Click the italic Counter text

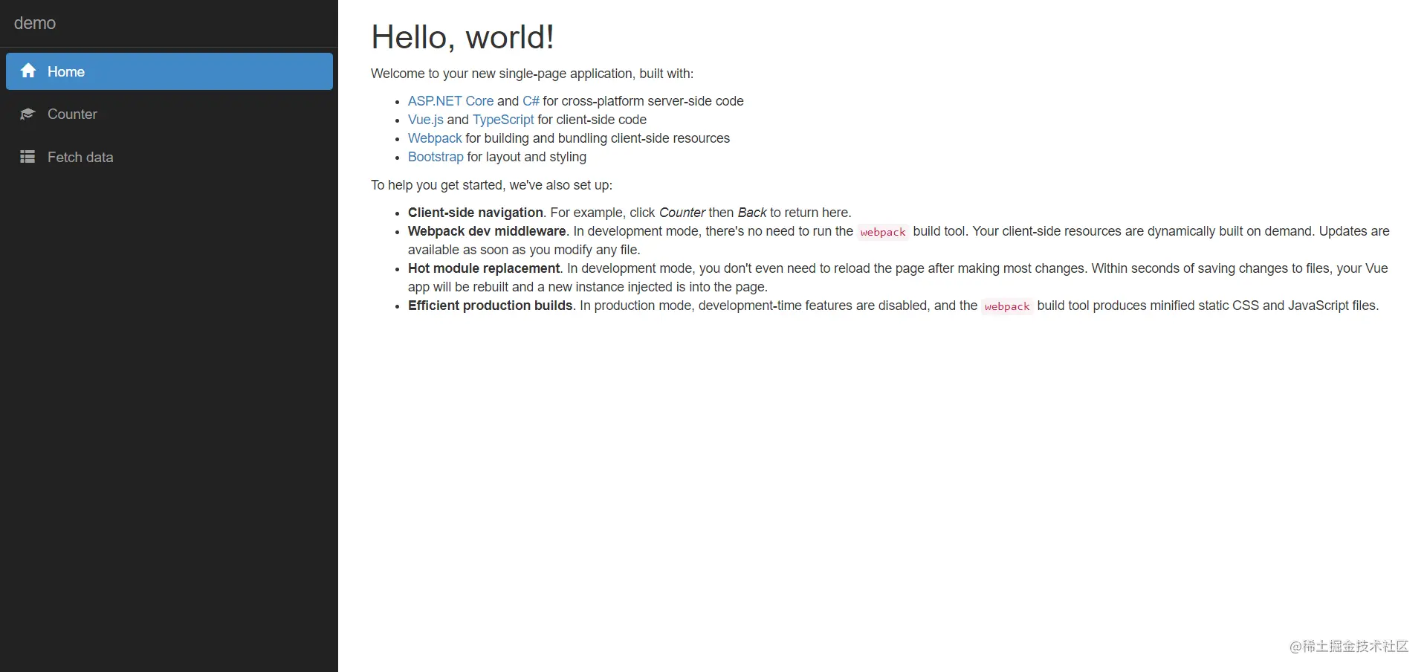tap(682, 213)
